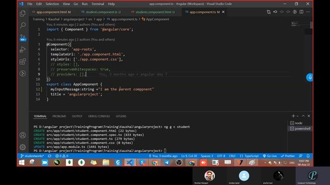Open Selection menu
330x185 pixels.
[x=52, y=4]
